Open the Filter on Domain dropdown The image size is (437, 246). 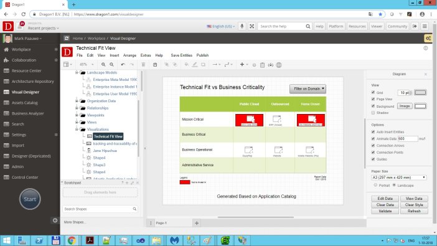pyautogui.click(x=308, y=88)
